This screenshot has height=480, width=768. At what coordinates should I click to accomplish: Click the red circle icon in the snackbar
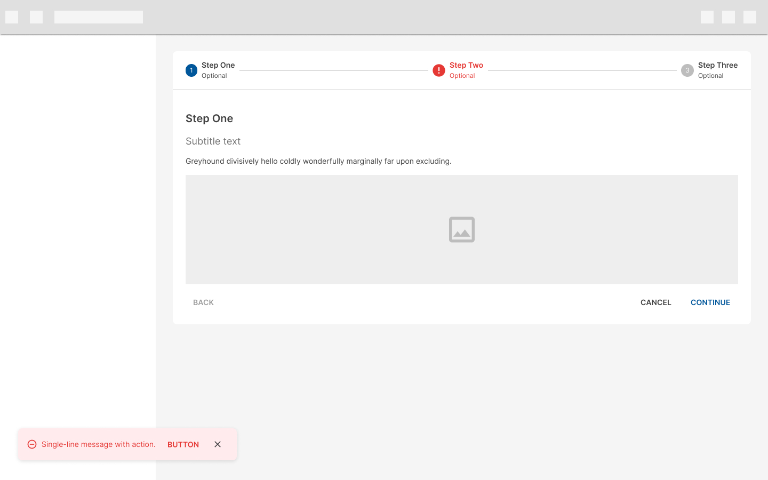tap(32, 444)
